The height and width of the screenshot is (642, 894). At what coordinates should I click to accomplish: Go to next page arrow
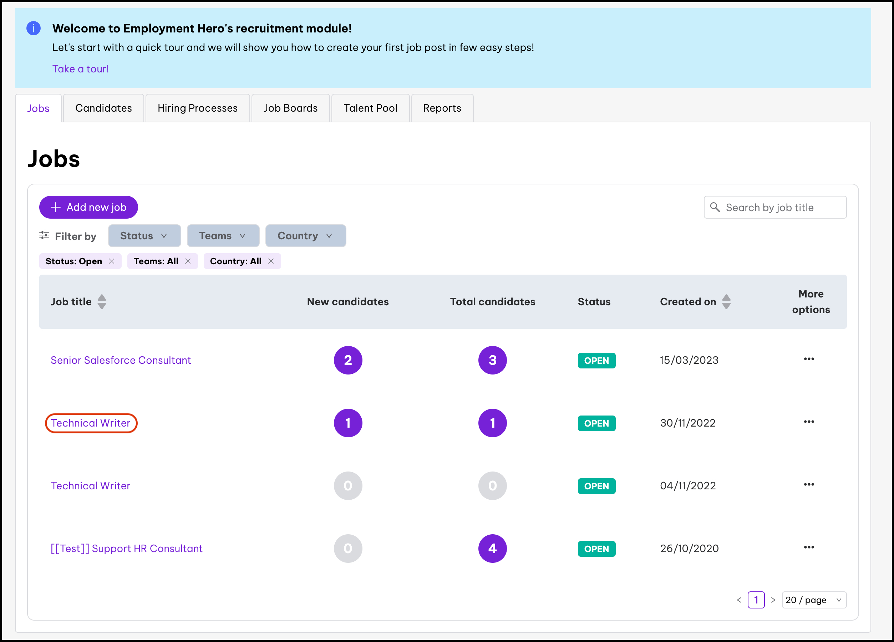[x=773, y=600]
